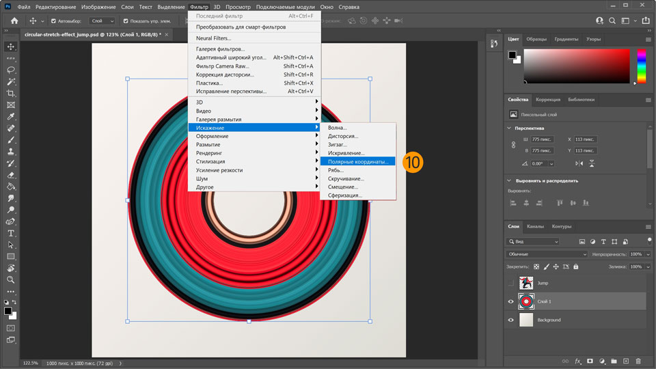656x369 pixels.
Task: Select the Brush tool
Action: 11,140
